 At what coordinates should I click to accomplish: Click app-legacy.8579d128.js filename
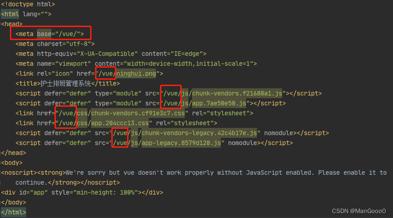pyautogui.click(x=181, y=143)
